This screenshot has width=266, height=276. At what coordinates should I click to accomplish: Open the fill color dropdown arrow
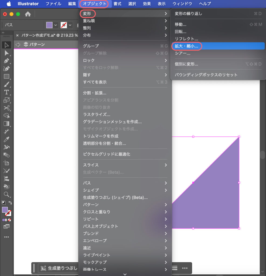point(56,25)
